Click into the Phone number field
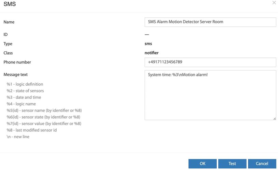The width and height of the screenshot is (278, 170). (210, 62)
